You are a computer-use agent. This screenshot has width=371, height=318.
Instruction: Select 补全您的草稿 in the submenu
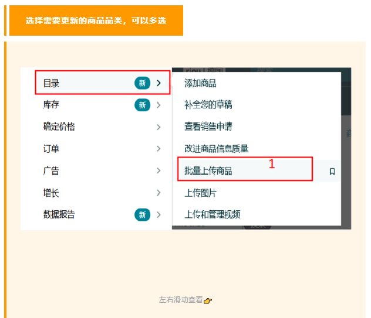click(x=208, y=105)
